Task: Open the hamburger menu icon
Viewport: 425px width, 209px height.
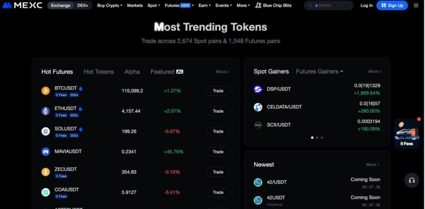Action: [x=416, y=5]
